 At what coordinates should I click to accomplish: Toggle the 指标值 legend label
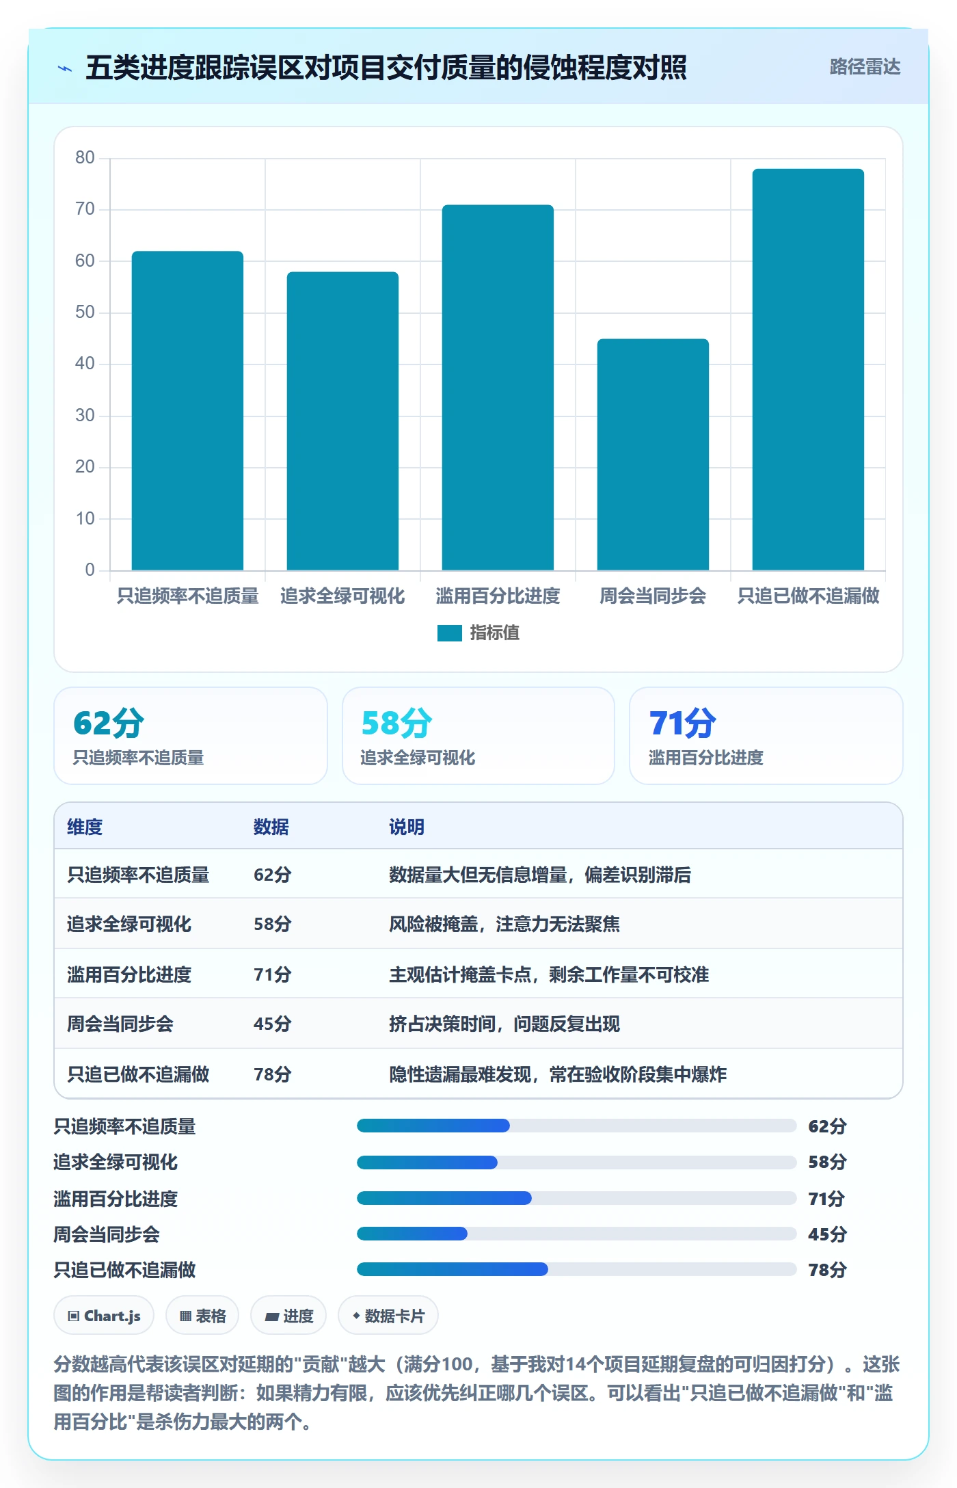(494, 633)
